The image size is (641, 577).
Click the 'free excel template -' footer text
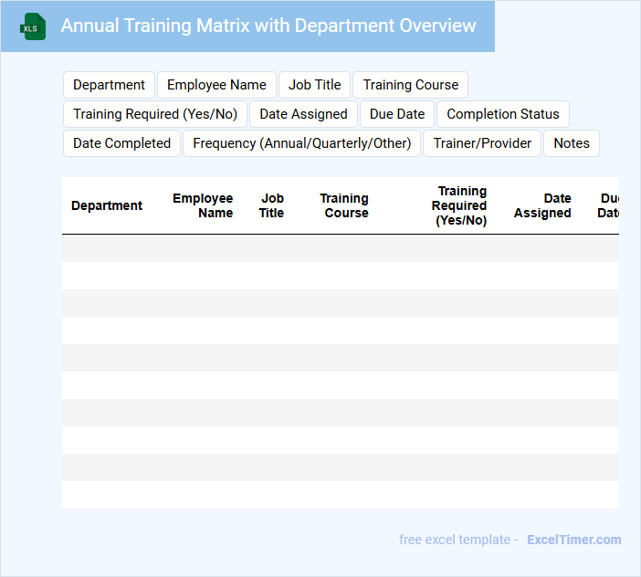[x=458, y=540]
